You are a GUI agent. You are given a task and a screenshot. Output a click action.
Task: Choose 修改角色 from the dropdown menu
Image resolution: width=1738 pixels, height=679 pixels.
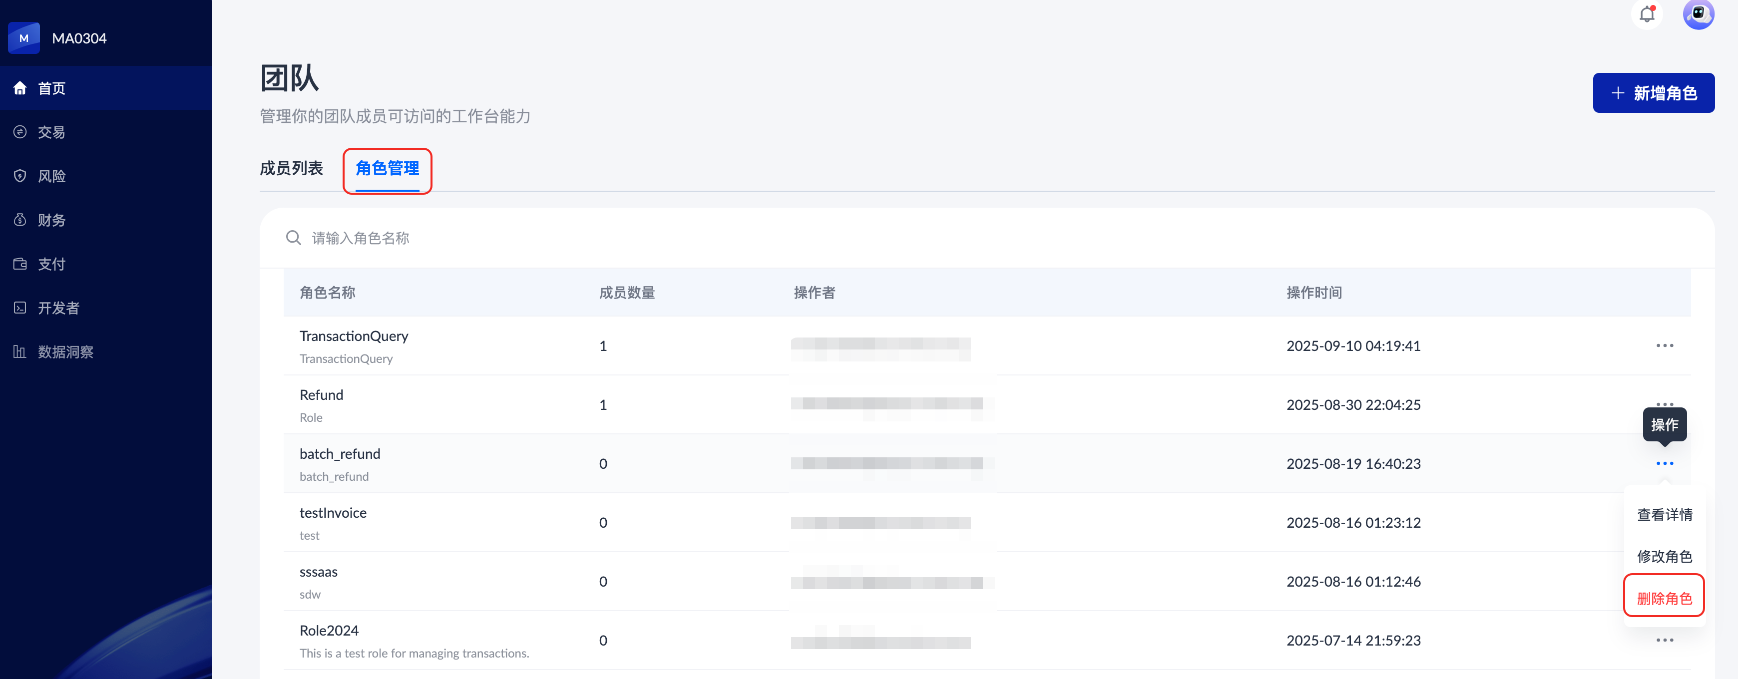click(1664, 556)
